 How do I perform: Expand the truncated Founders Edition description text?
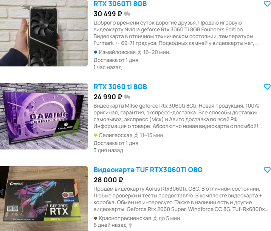176,33
